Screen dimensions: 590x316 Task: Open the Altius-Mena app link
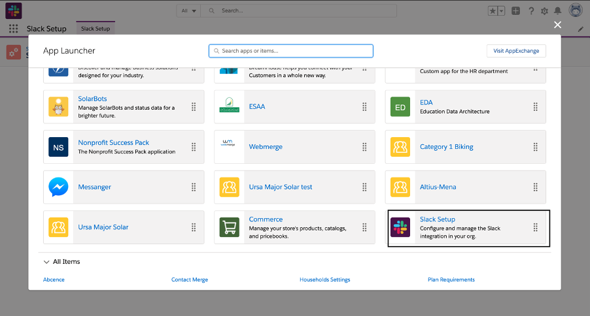pos(438,187)
